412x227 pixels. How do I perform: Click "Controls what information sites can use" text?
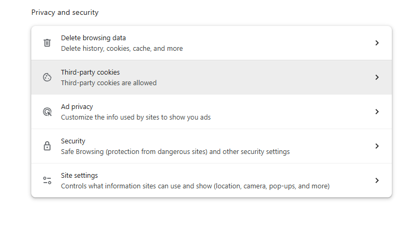[x=195, y=186]
